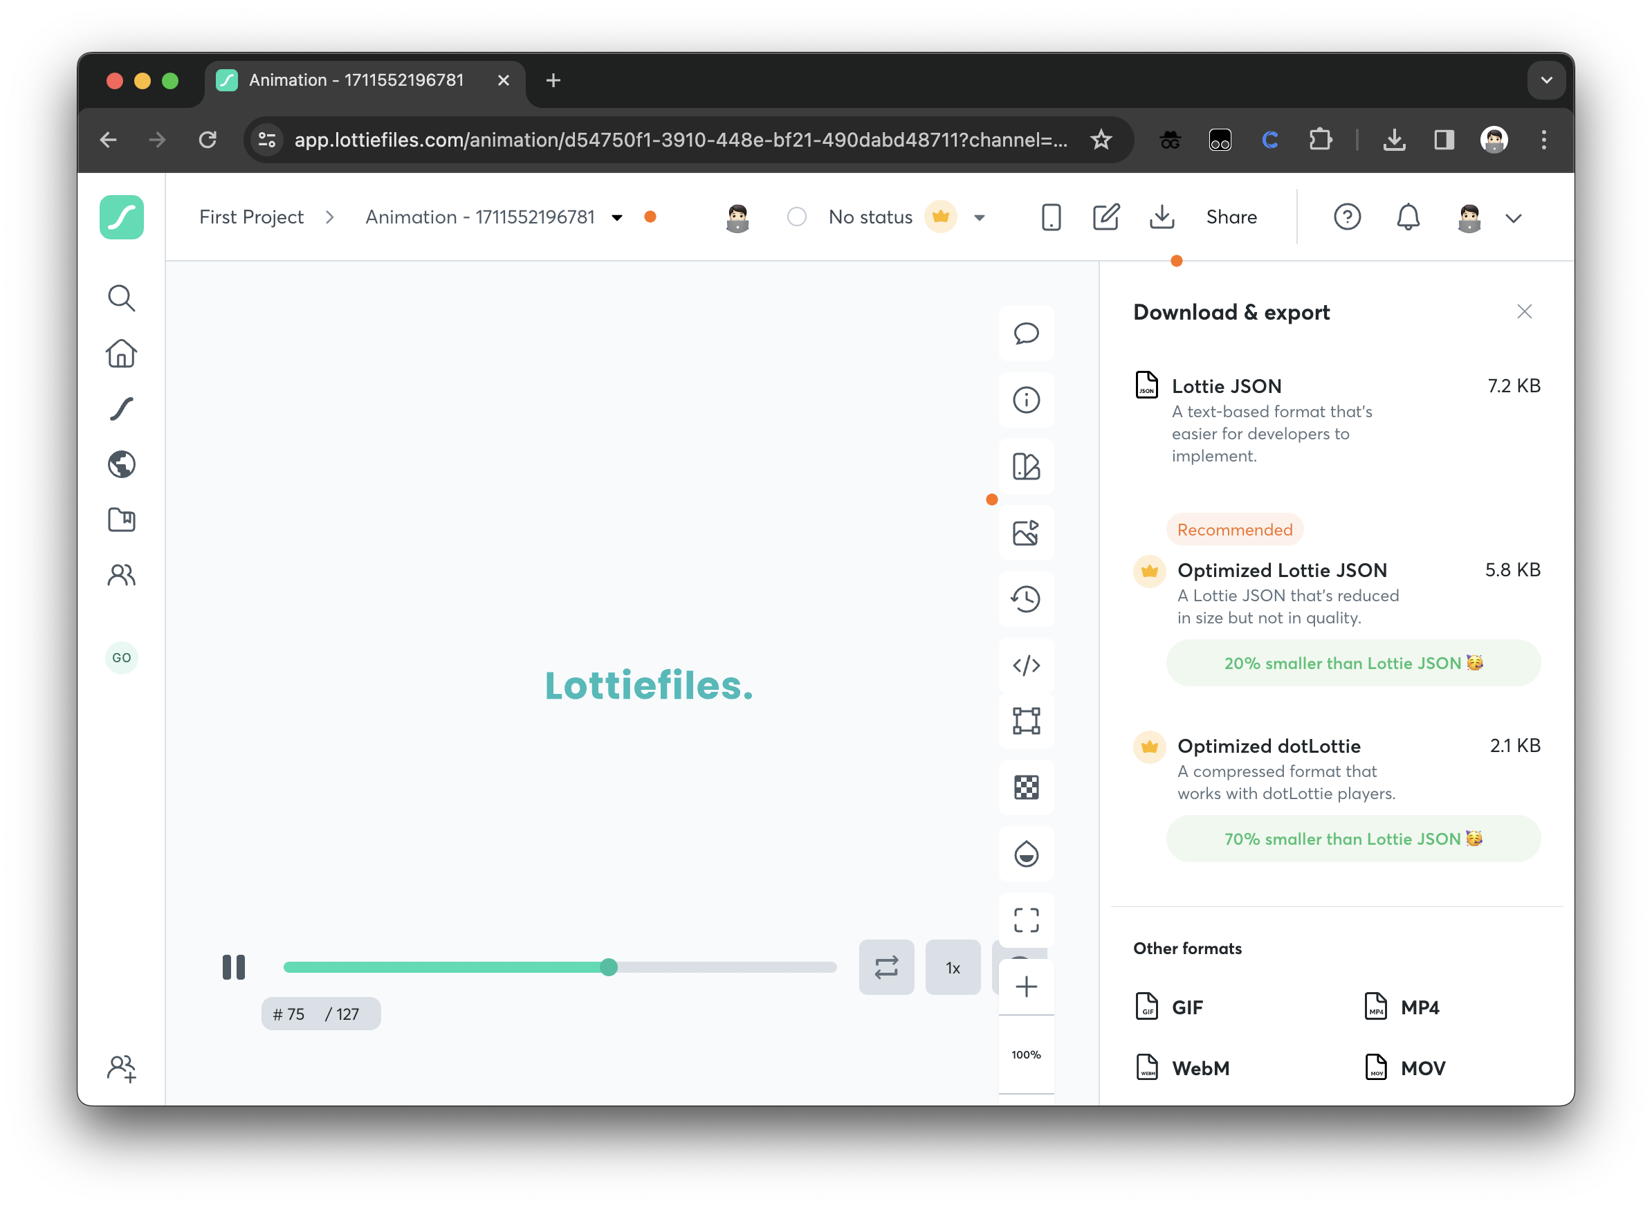Click the Share button

tap(1231, 217)
